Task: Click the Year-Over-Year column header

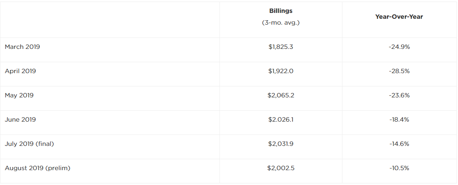Action: coord(399,17)
